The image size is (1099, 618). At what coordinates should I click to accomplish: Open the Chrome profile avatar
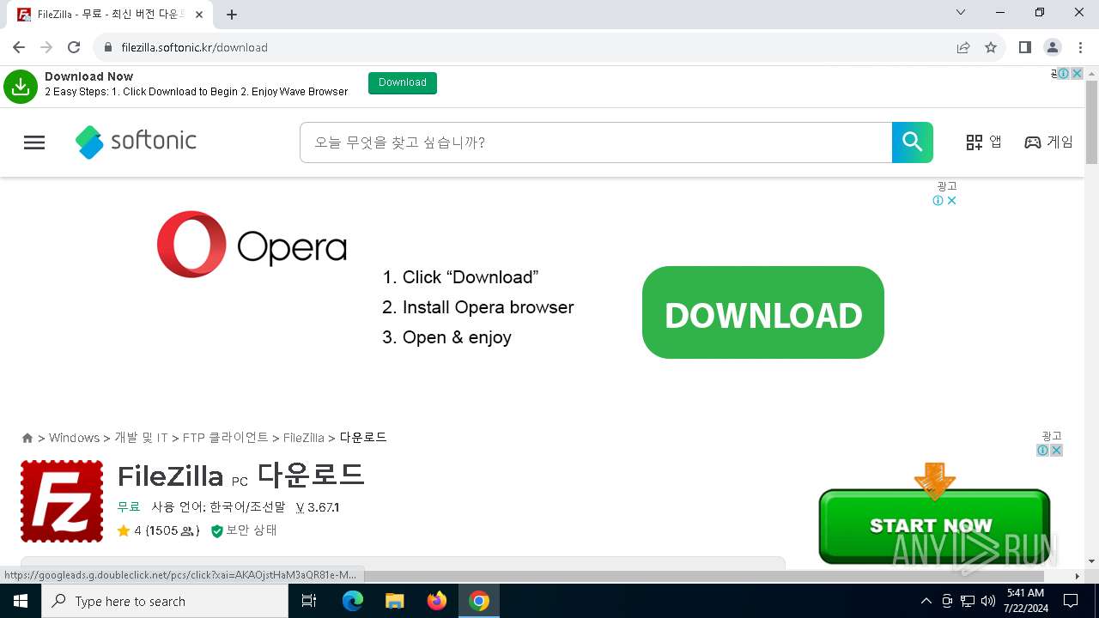(1052, 47)
